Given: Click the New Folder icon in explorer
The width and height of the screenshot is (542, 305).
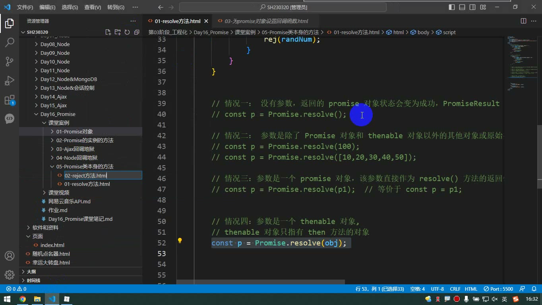Looking at the screenshot, I should point(118,32).
